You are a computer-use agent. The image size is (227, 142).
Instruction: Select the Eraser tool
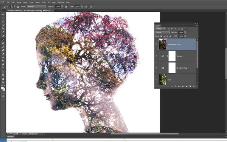point(3,50)
